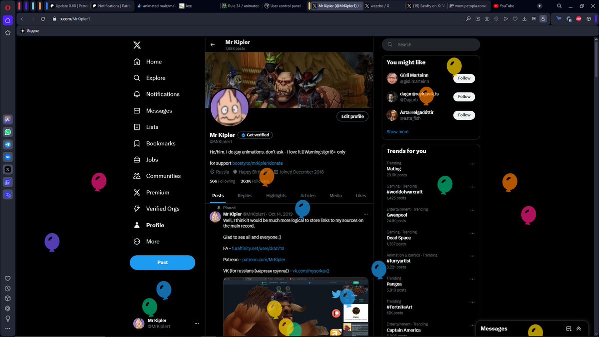Open Home in the X sidebar
Screen dimensions: 599x337
pyautogui.click(x=148, y=62)
